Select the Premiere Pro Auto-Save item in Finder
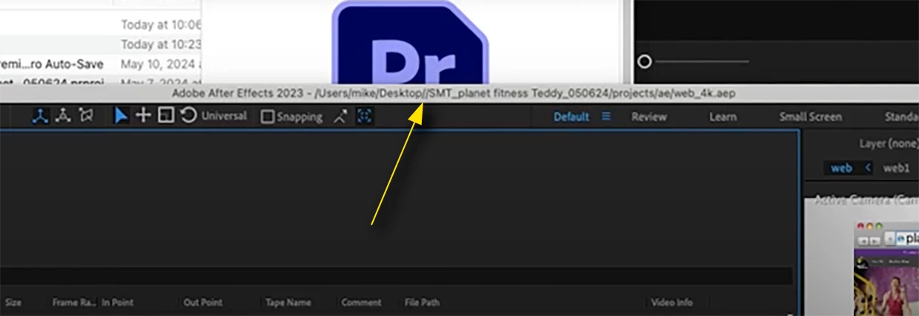Viewport: 919px width, 316px height. [52, 63]
